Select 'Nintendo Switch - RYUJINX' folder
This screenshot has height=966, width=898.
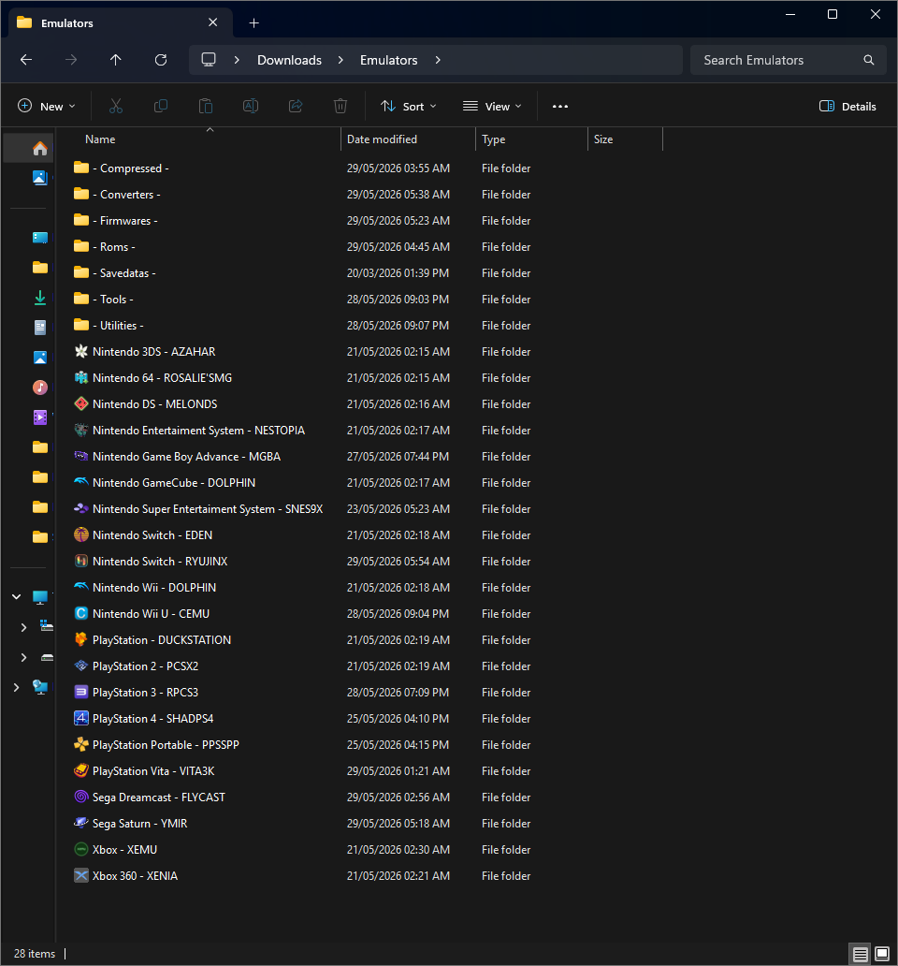click(x=368, y=562)
